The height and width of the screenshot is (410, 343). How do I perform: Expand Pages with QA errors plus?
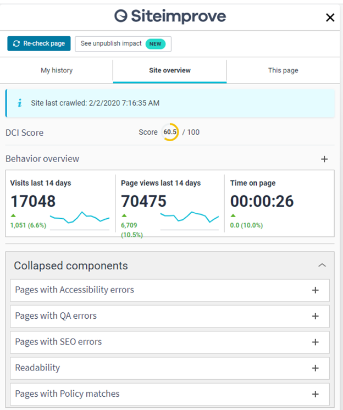click(316, 316)
